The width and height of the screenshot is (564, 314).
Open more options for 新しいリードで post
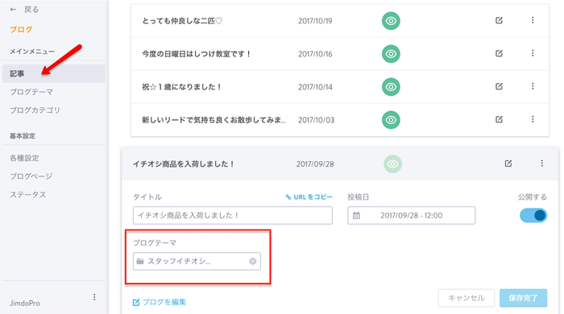[x=533, y=119]
